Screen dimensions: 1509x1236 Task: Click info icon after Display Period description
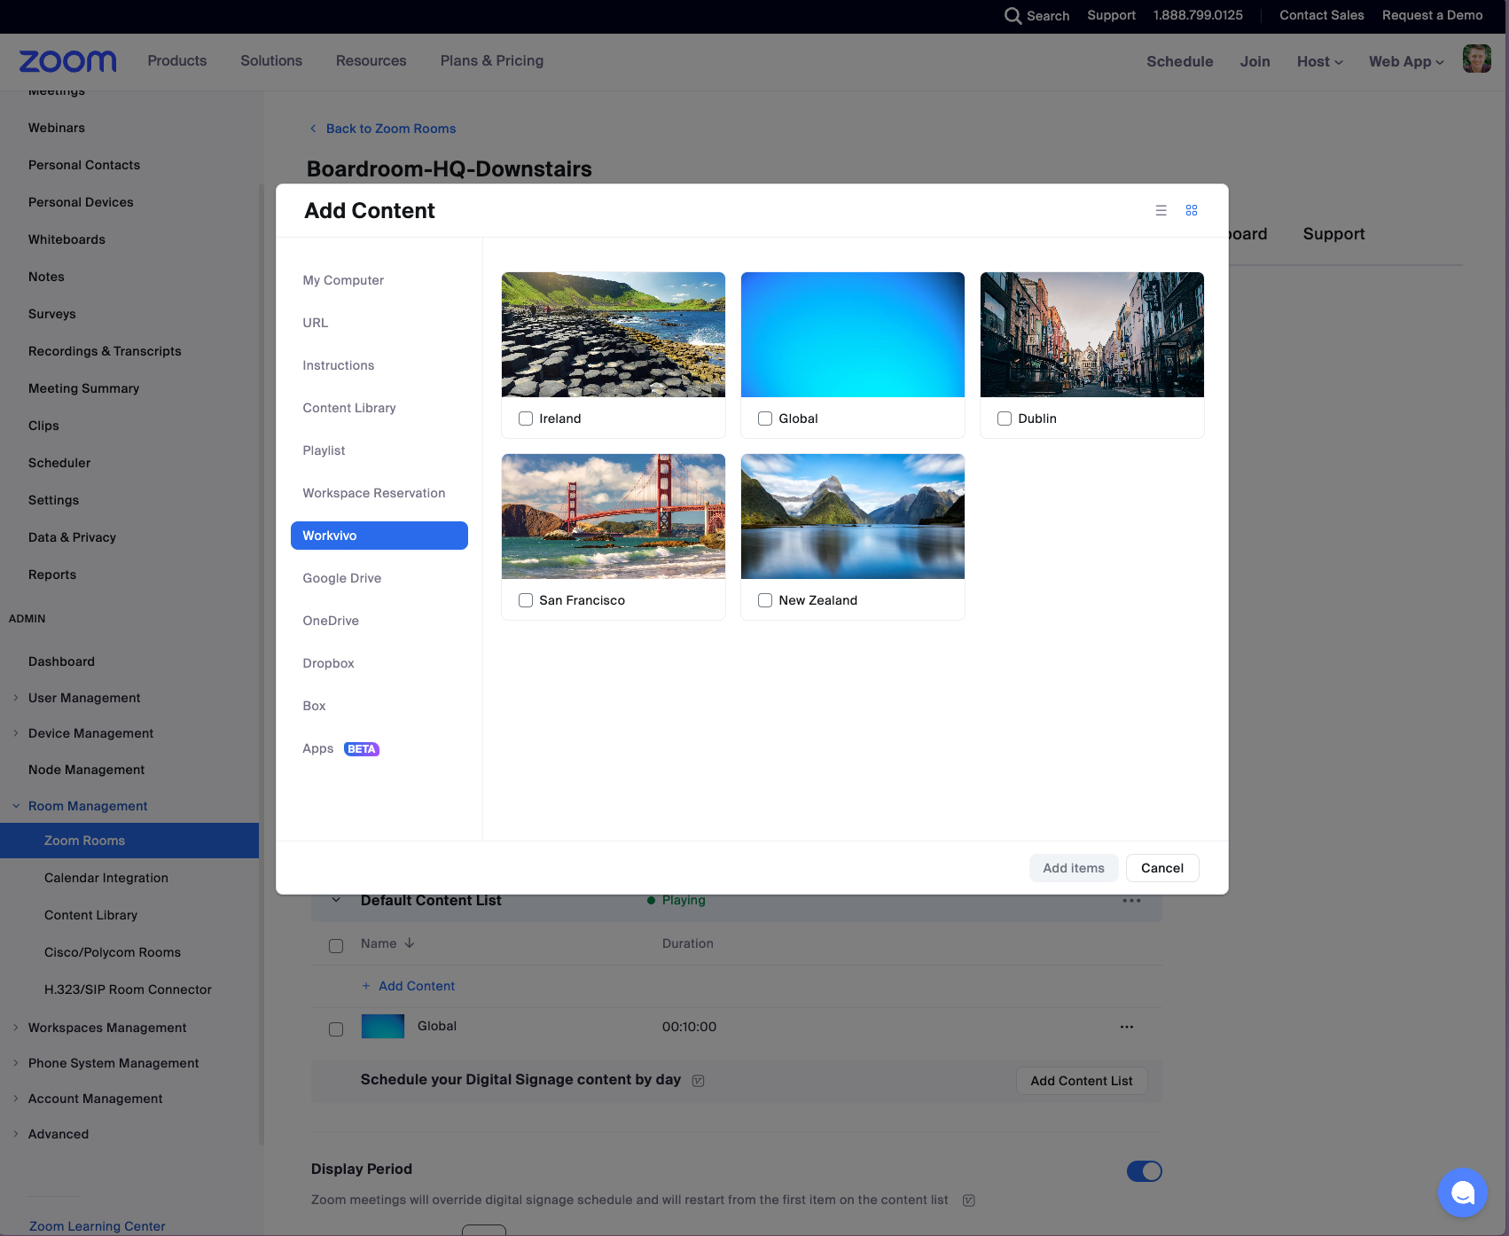969,1201
